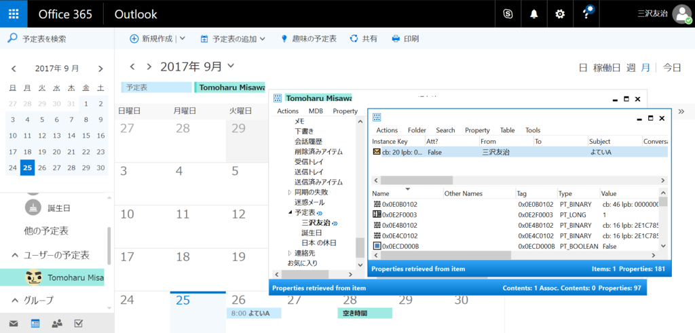This screenshot has width=695, height=333.
Task: Click the property grid vertical scrollbar thumb
Action: (x=663, y=201)
